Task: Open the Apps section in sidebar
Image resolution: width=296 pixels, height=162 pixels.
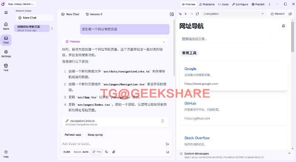Action: click(x=6, y=26)
